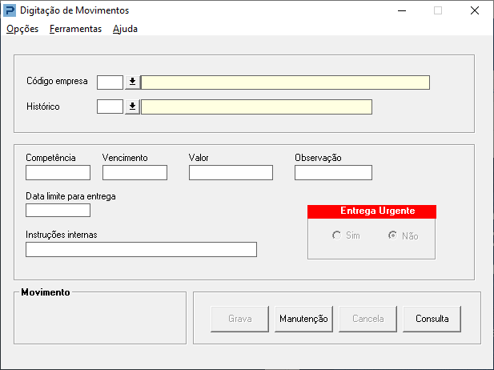494x370 pixels.
Task: Focus the Código empresa code field
Action: [110, 82]
